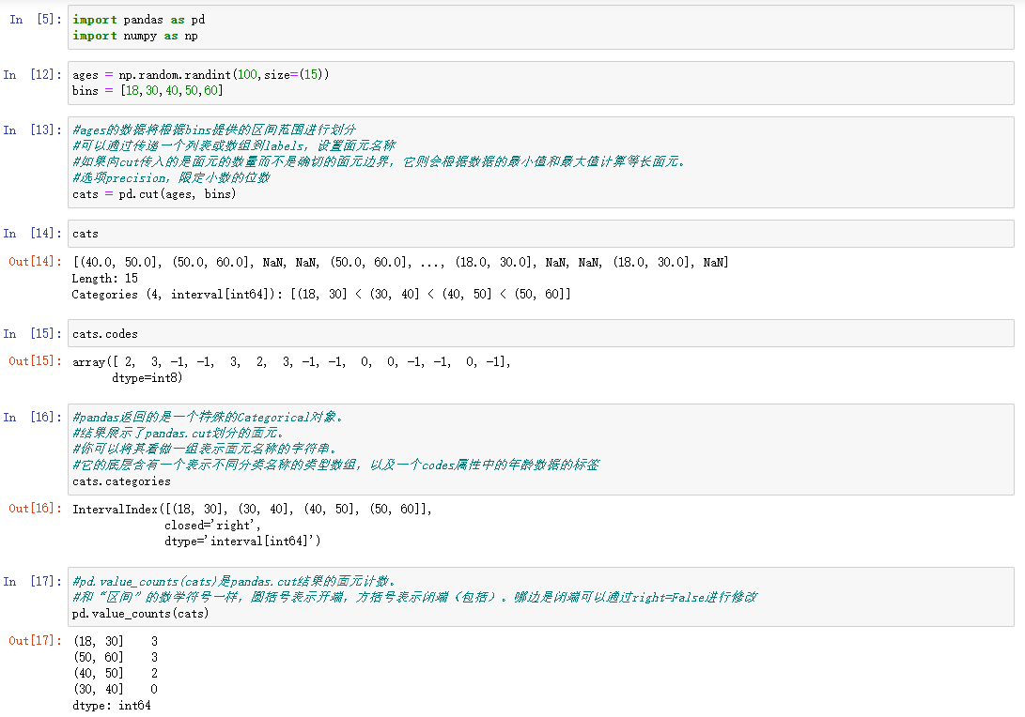The image size is (1025, 717).
Task: Click the Out[17] output prompt
Action: point(32,641)
